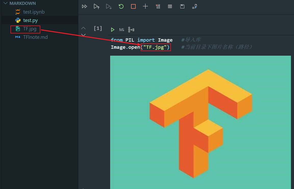Viewport: 294px width, 189px height.
Task: Place cursor in the 'from PIL import Image' line
Action: (x=142, y=40)
